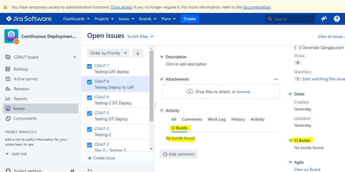Click the Devendar Gangapuram avatar
Viewport: 345px width, 172px height.
tap(297, 48)
